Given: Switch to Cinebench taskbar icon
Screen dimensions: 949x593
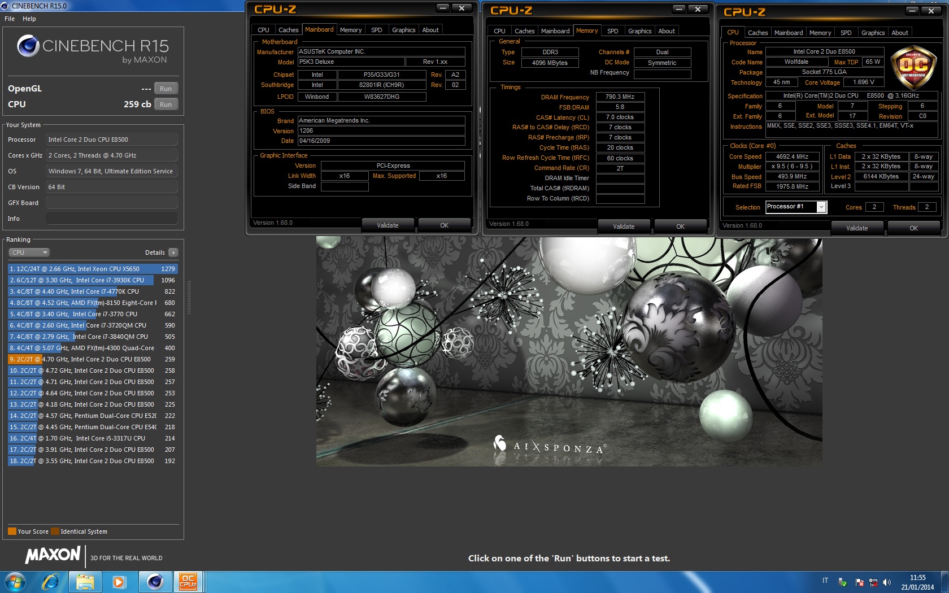Looking at the screenshot, I should click(155, 582).
